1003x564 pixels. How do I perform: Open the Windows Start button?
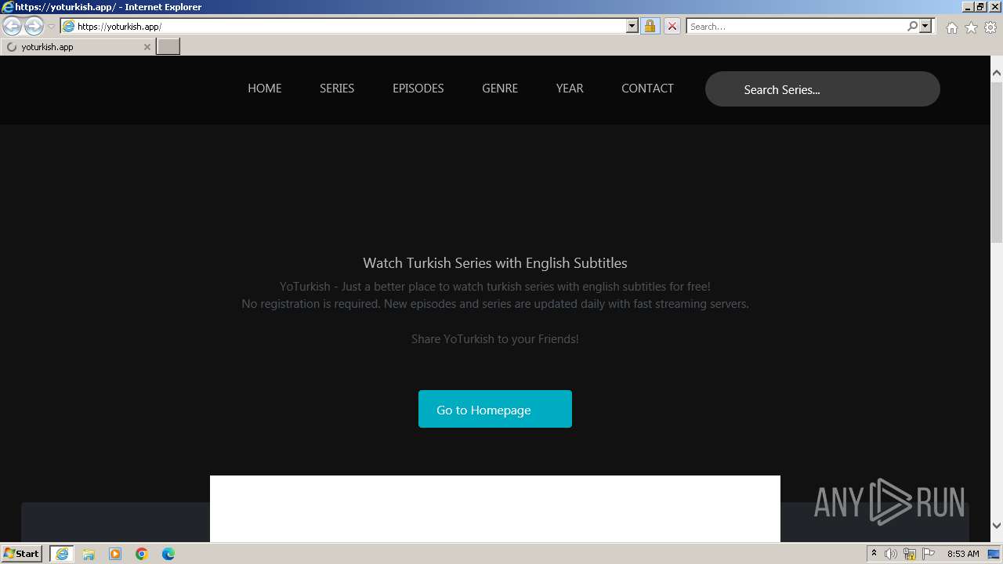(22, 554)
